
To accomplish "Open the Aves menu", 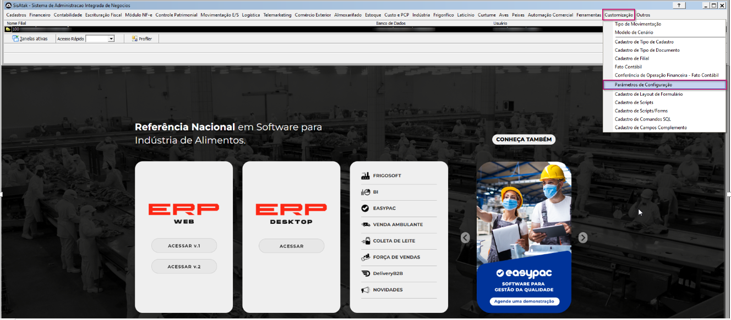I will 504,15.
